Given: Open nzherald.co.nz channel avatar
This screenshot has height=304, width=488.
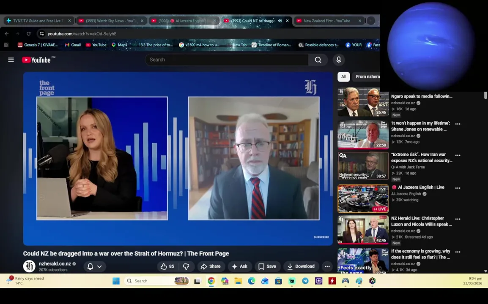Looking at the screenshot, I should click(x=29, y=266).
